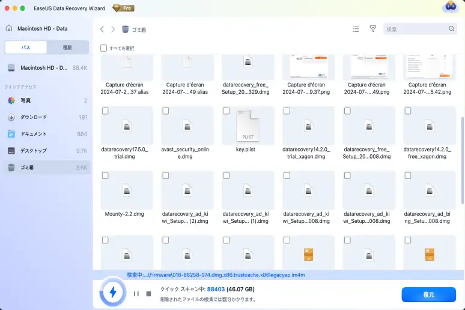The height and width of the screenshot is (310, 465).
Task: Go back with the left arrow
Action: coord(102,29)
